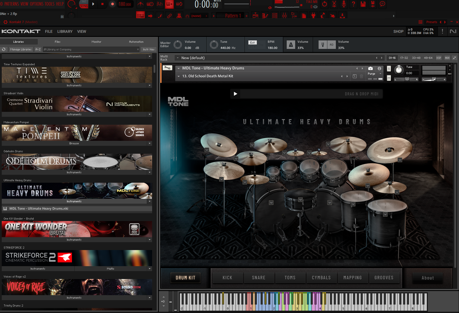Solo the instrument with the S button

389,69
